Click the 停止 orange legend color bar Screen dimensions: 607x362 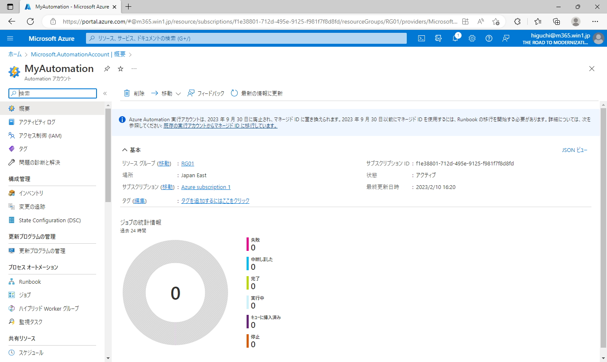pyautogui.click(x=248, y=341)
